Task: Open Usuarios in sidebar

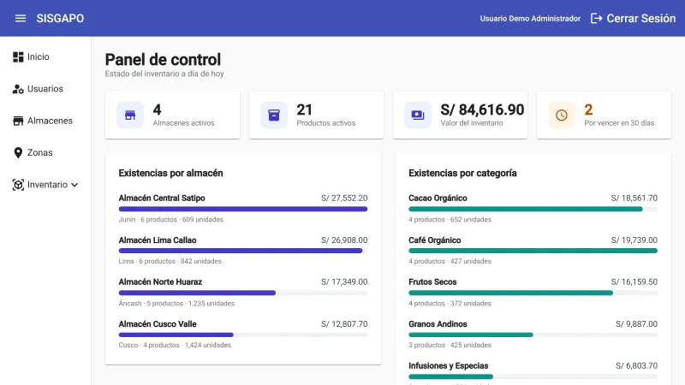Action: (x=45, y=89)
